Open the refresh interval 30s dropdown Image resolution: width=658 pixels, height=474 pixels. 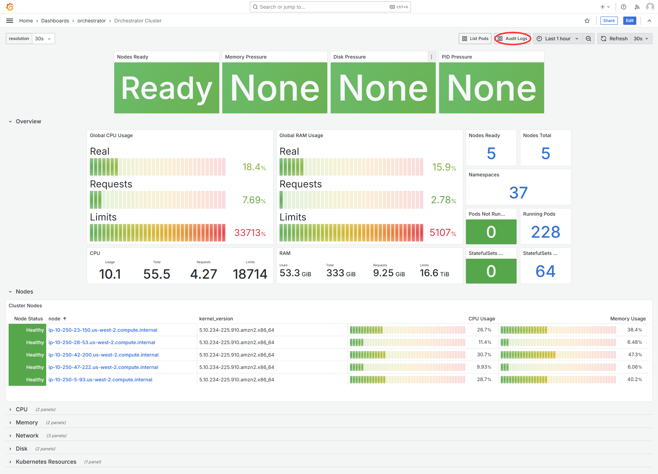(641, 39)
